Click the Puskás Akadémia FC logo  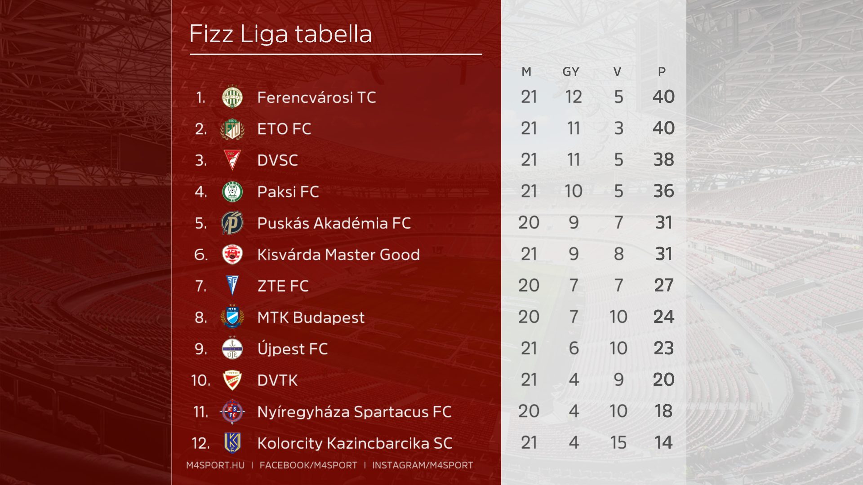(232, 223)
